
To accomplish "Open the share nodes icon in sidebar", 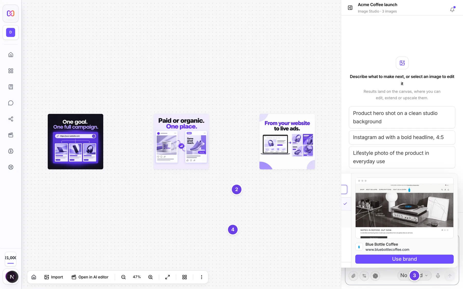I will pyautogui.click(x=11, y=119).
